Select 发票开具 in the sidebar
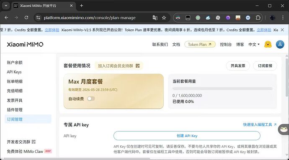This screenshot has height=160, width=289. point(15,100)
